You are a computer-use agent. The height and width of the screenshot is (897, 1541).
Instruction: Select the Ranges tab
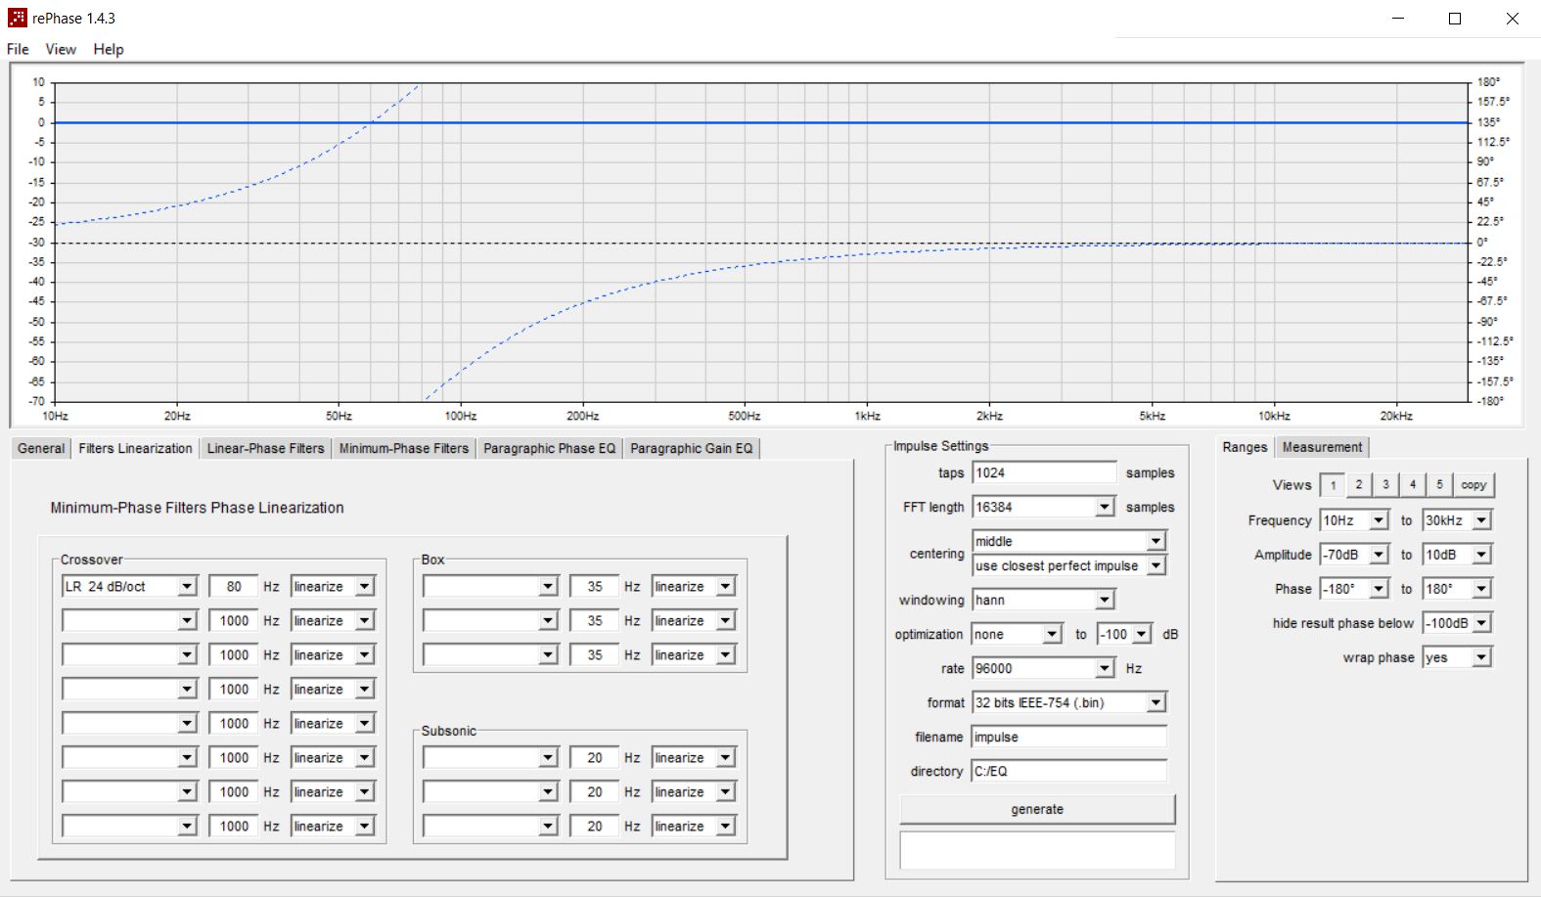pyautogui.click(x=1245, y=447)
